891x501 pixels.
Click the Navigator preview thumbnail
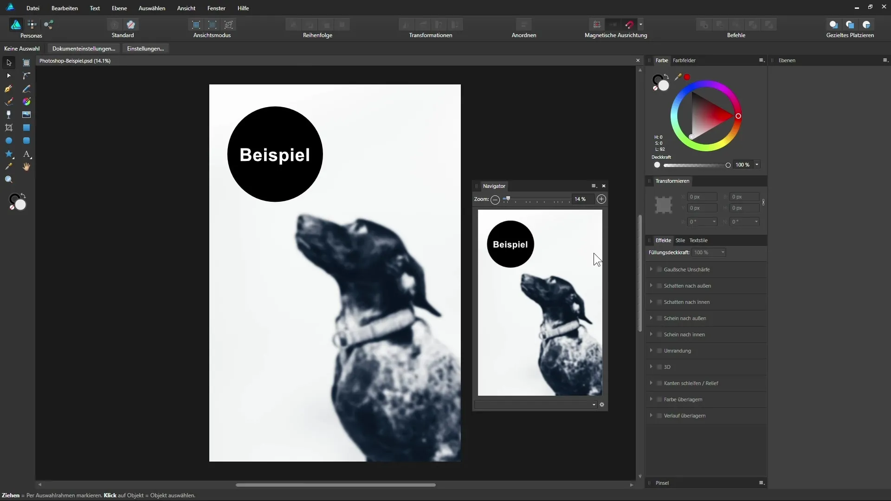540,302
